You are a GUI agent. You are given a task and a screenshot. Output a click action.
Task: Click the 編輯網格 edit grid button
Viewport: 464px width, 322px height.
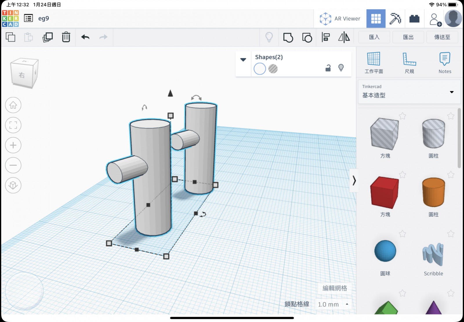[x=335, y=288]
